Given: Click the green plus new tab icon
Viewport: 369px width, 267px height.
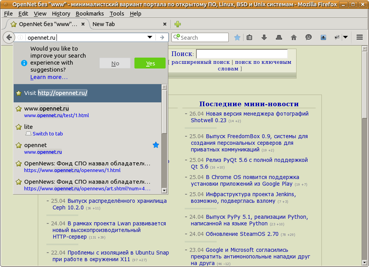Looking at the screenshot, I should (178, 24).
